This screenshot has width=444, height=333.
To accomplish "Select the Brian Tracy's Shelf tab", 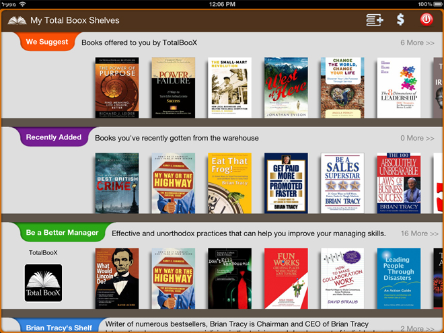I will coord(59,327).
